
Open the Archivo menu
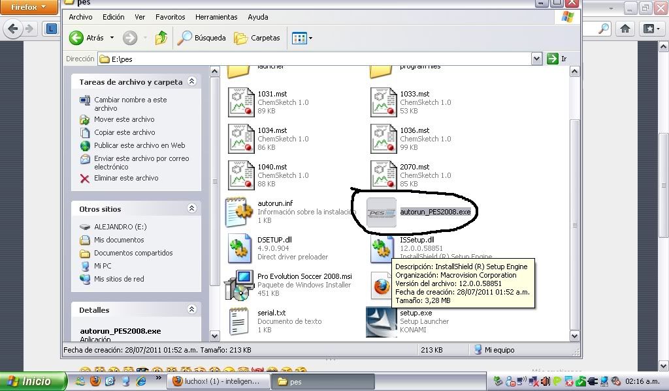point(80,17)
